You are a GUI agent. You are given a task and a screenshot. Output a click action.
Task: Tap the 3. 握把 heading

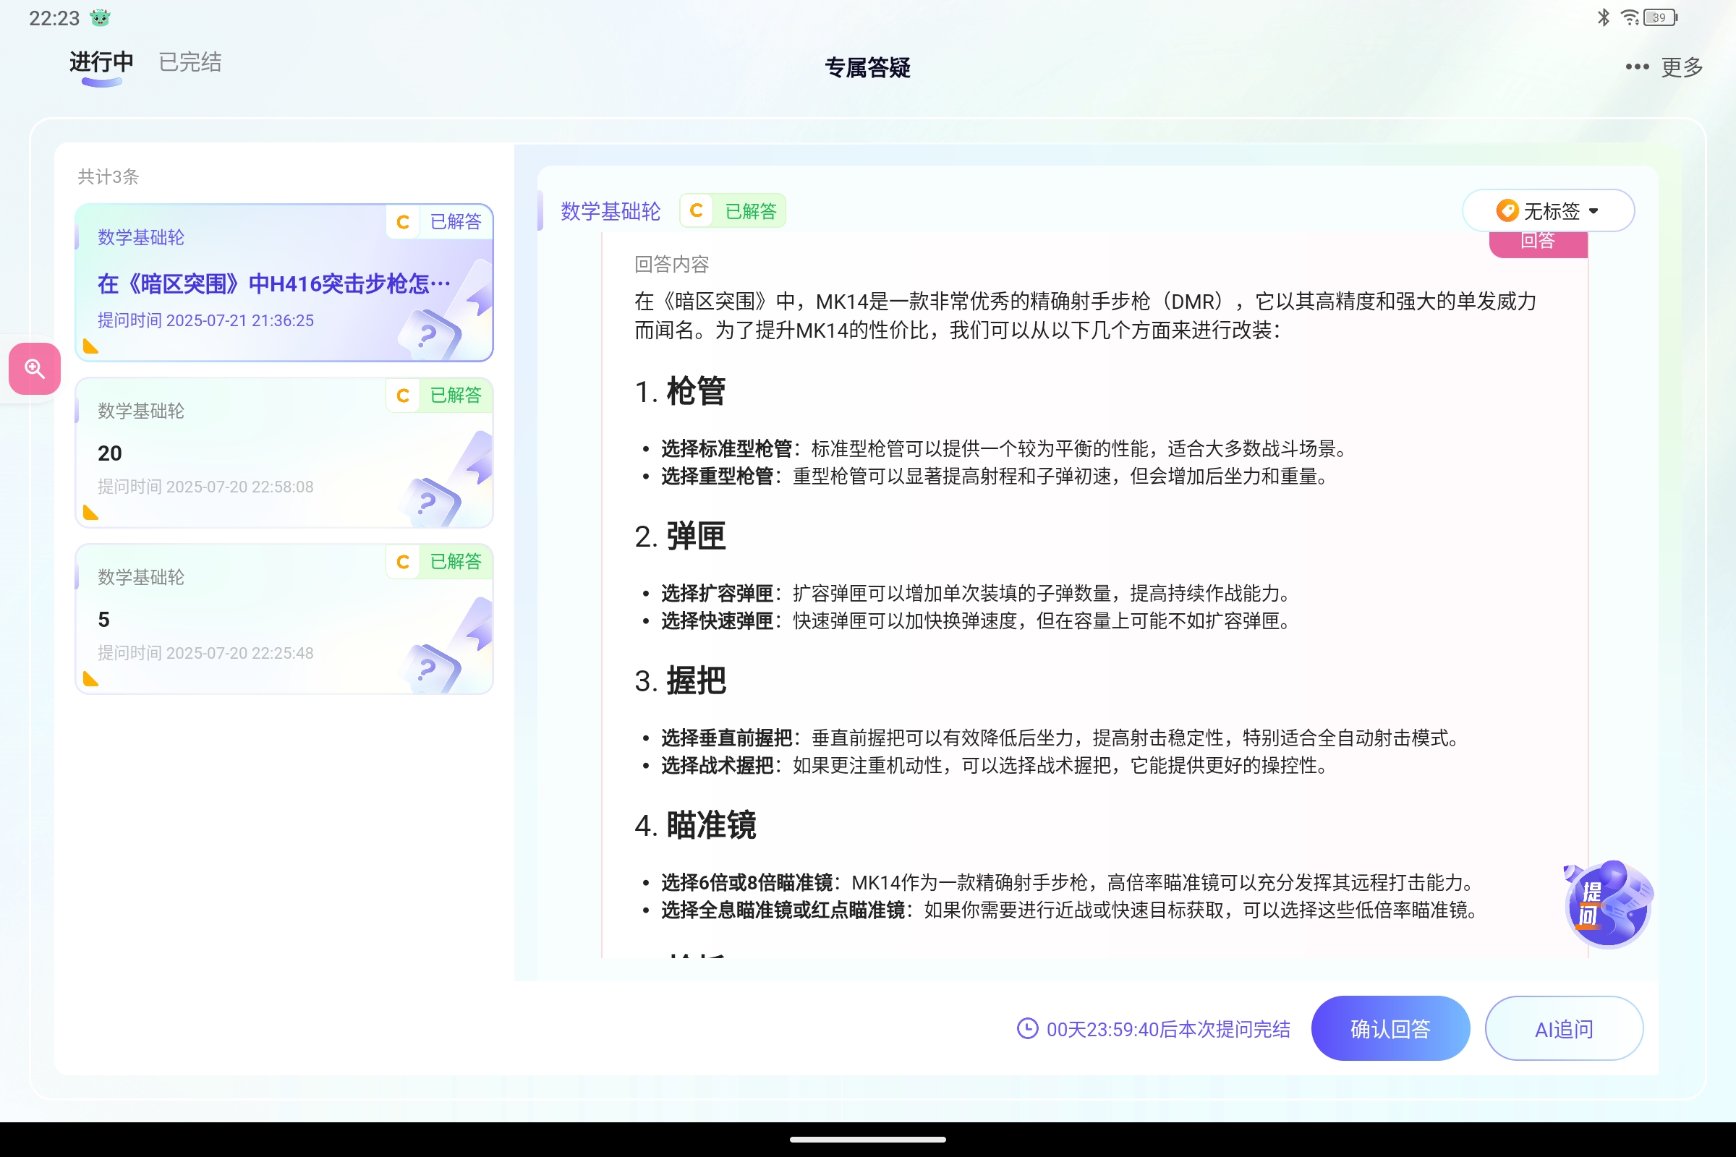(x=680, y=680)
